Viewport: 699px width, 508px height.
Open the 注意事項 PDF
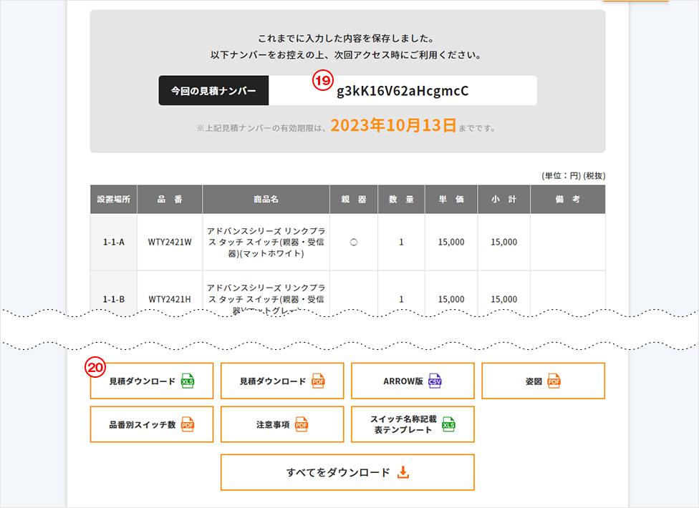tap(282, 424)
